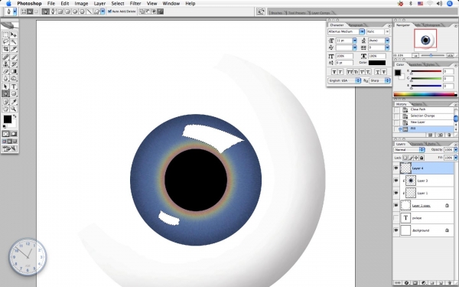Open the Image menu

pos(81,4)
